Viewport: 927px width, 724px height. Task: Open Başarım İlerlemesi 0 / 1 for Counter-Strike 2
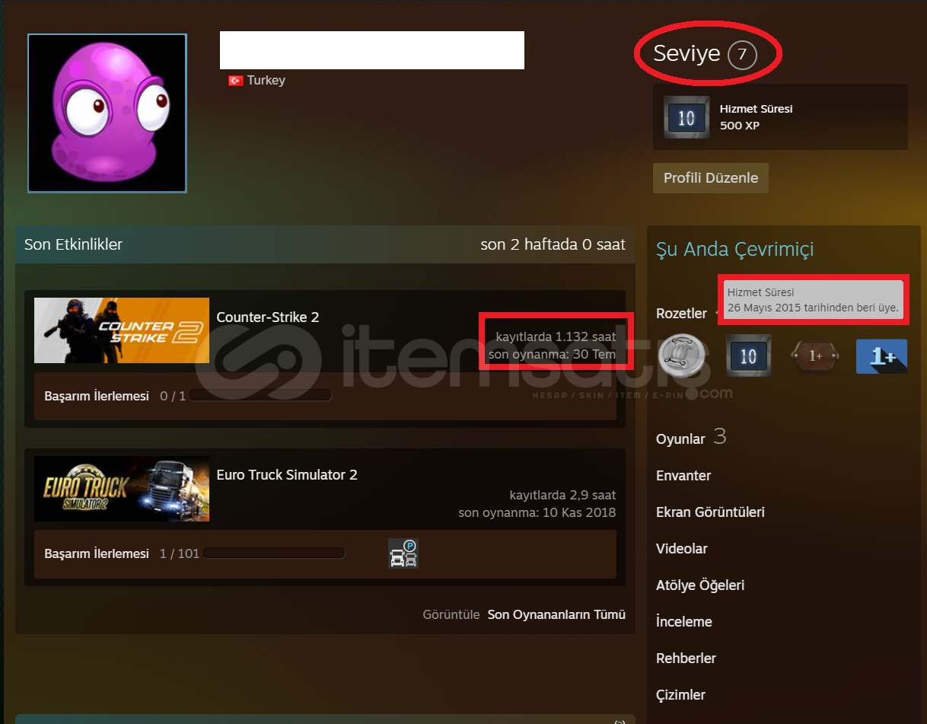tap(115, 397)
